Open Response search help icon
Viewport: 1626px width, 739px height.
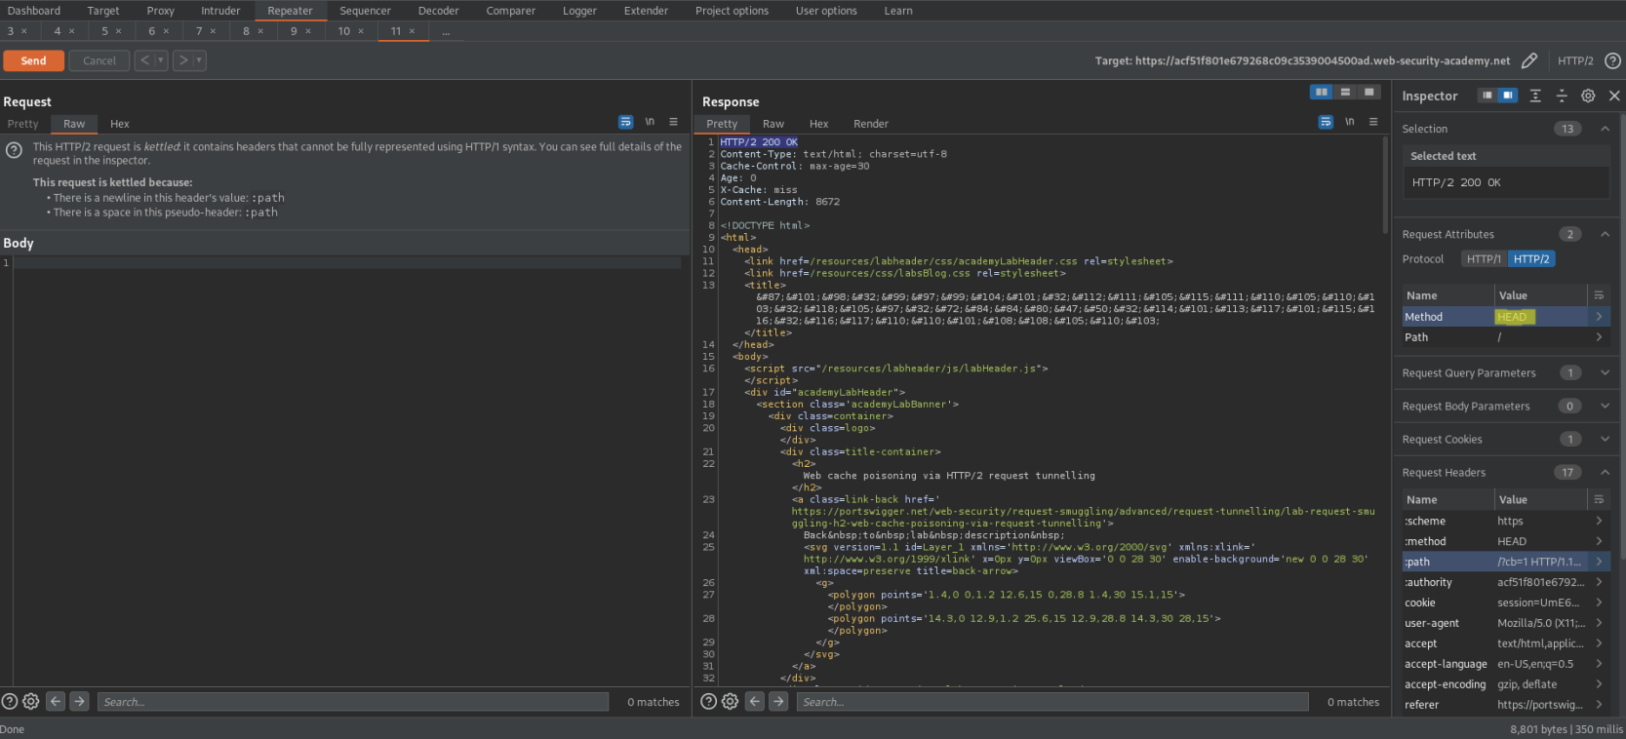click(709, 701)
